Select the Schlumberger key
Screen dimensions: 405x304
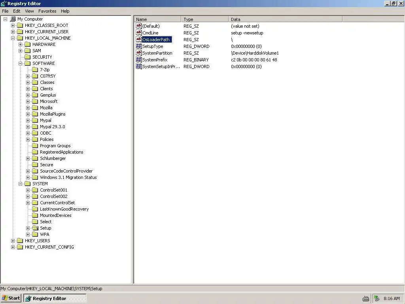point(53,158)
